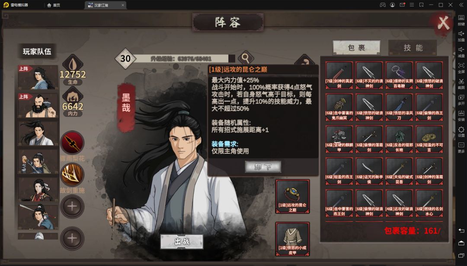This screenshot has width=467, height=266.
Task: Select the first 上阵 headband hero portrait
Action: coord(38,77)
